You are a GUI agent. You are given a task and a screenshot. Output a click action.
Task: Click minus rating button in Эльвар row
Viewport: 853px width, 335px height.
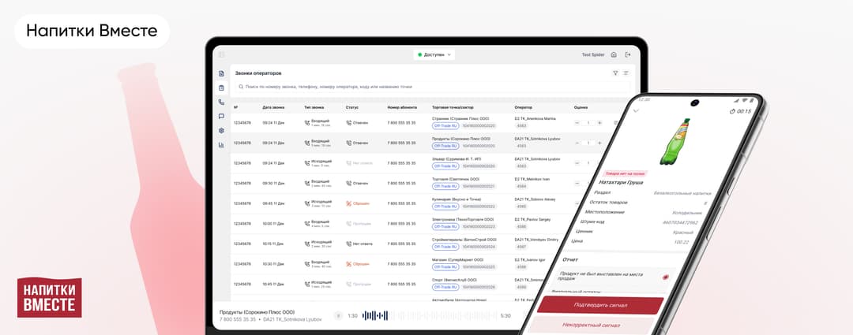(577, 163)
